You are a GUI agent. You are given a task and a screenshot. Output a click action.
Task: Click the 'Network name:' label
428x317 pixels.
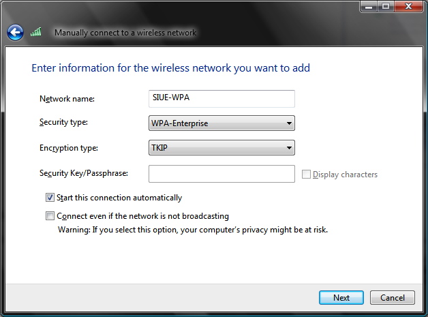tap(67, 99)
